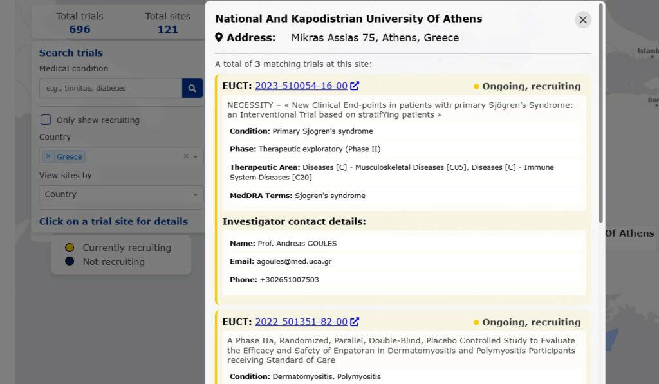This screenshot has height=384, width=659.
Task: Close the trial site details popup
Action: 582,20
